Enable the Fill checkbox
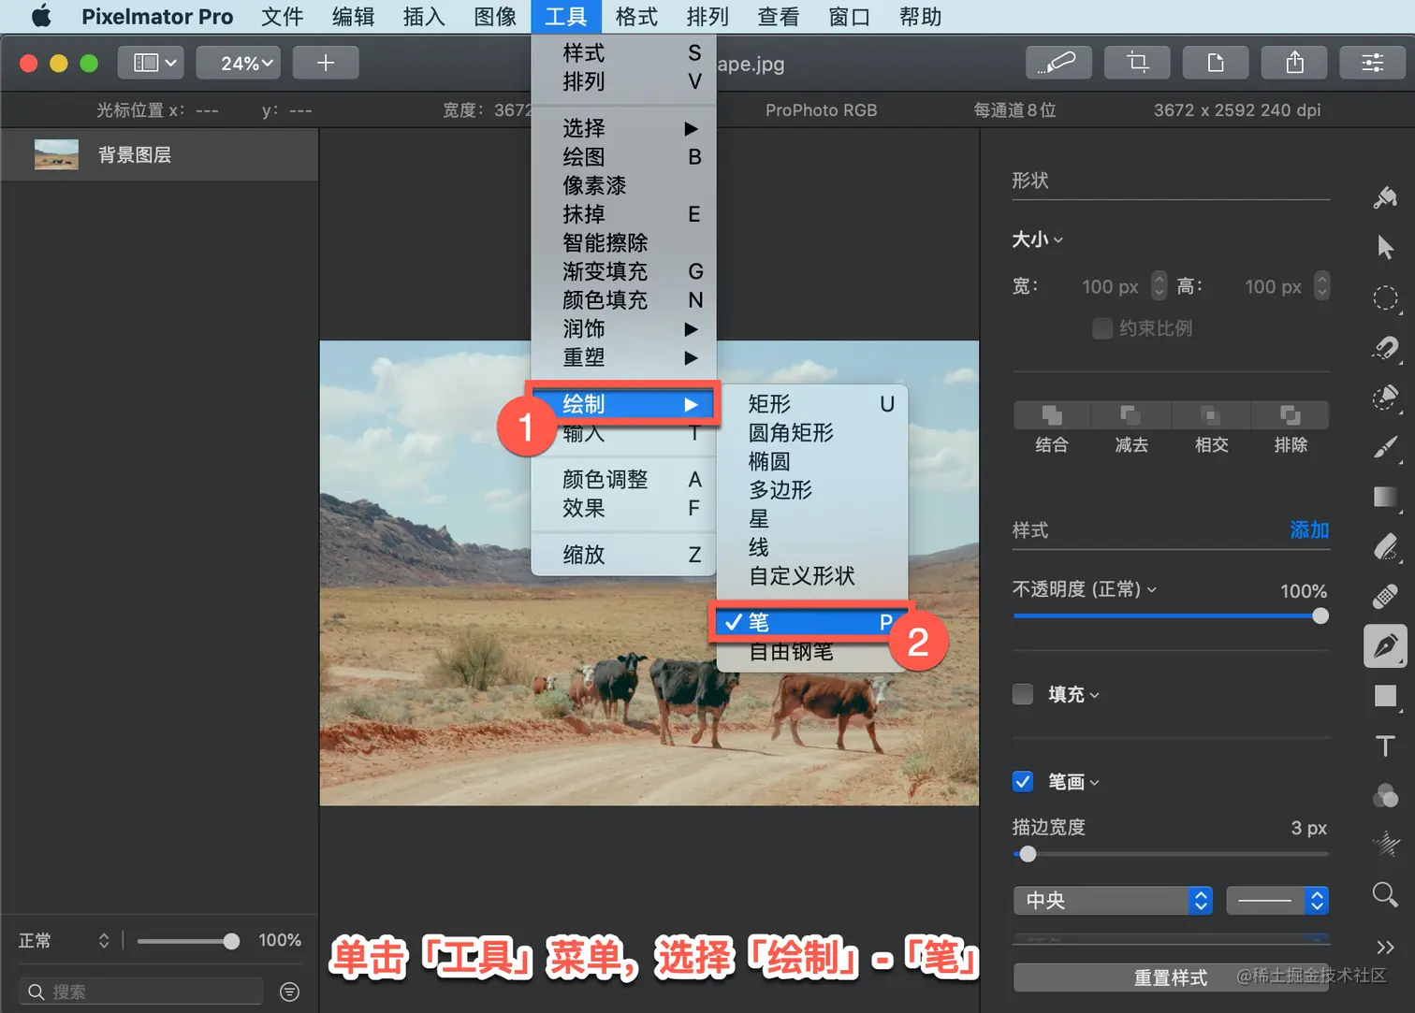Image resolution: width=1415 pixels, height=1013 pixels. 1023,694
